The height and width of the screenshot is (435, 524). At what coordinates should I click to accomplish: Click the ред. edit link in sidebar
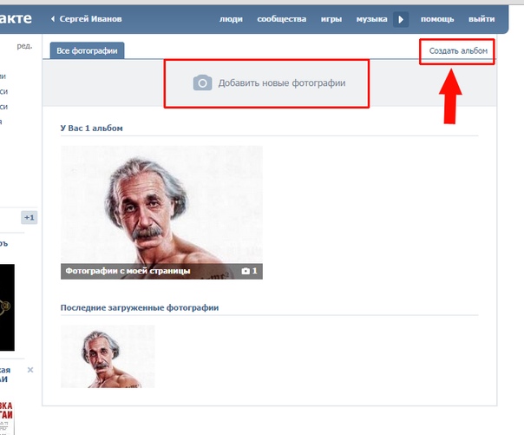point(25,45)
